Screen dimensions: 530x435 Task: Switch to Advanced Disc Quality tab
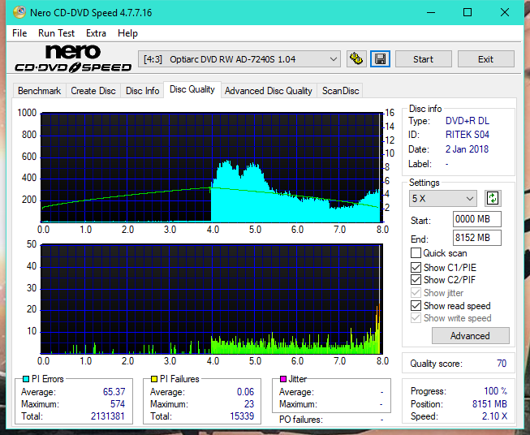pos(269,91)
